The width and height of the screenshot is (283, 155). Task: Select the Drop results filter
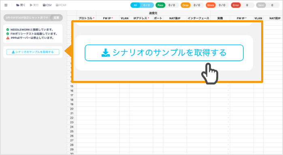click(192, 5)
